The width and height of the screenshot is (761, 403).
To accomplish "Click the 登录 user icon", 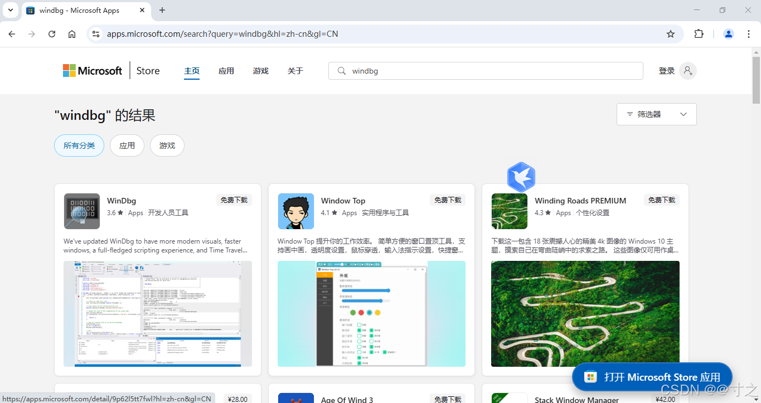I will point(688,71).
